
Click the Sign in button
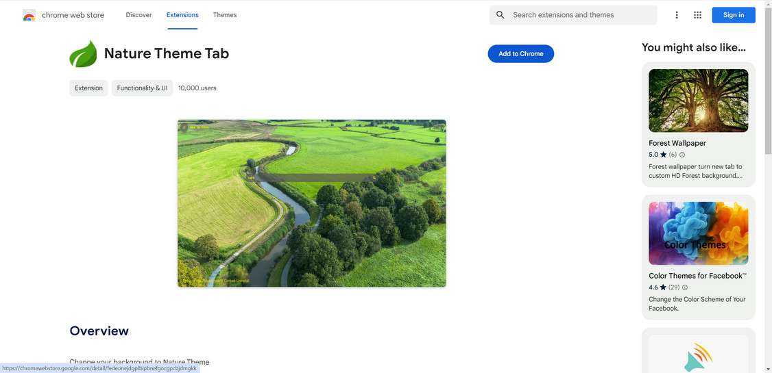pos(734,15)
